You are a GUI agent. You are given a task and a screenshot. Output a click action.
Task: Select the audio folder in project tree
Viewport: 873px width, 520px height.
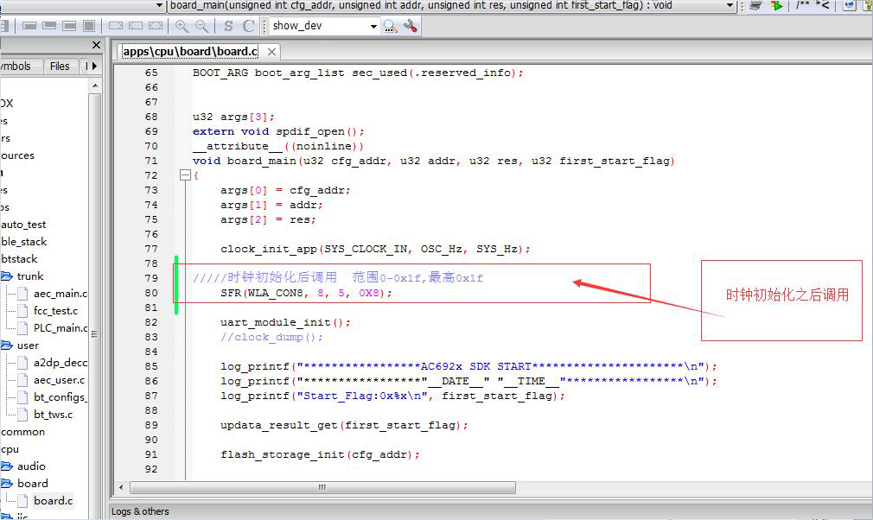tap(31, 466)
